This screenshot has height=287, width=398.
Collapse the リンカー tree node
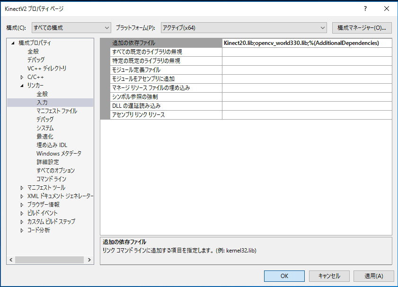point(22,86)
